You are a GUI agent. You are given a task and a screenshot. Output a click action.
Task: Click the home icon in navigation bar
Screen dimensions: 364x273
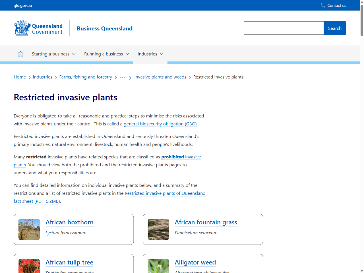pyautogui.click(x=20, y=54)
